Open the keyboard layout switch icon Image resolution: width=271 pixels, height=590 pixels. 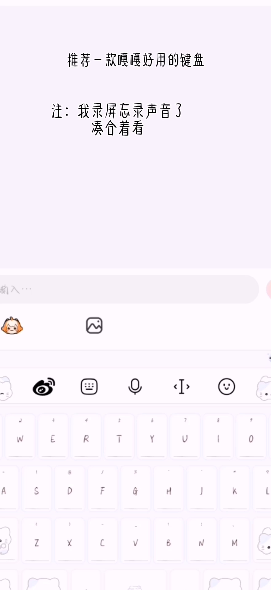pos(89,387)
